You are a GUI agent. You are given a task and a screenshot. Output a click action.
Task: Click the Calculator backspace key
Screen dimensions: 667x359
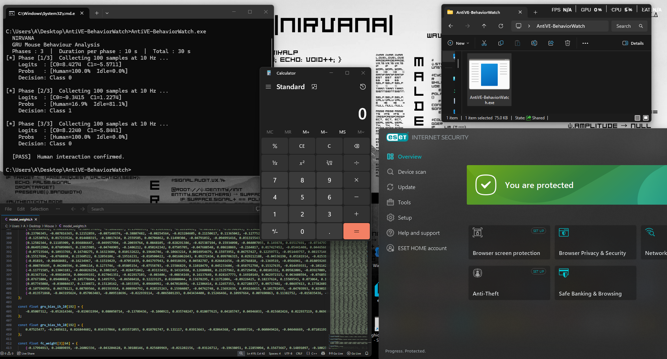tap(357, 146)
